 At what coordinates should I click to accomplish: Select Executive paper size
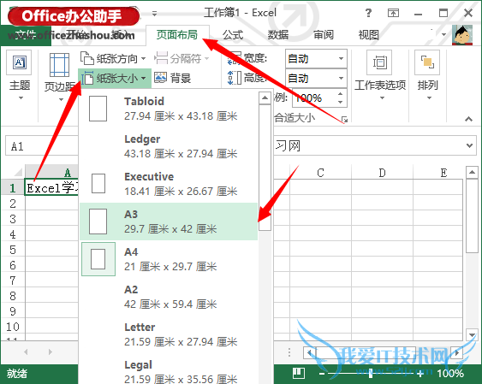click(169, 184)
